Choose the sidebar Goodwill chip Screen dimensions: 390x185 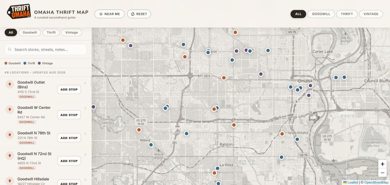coord(30,33)
